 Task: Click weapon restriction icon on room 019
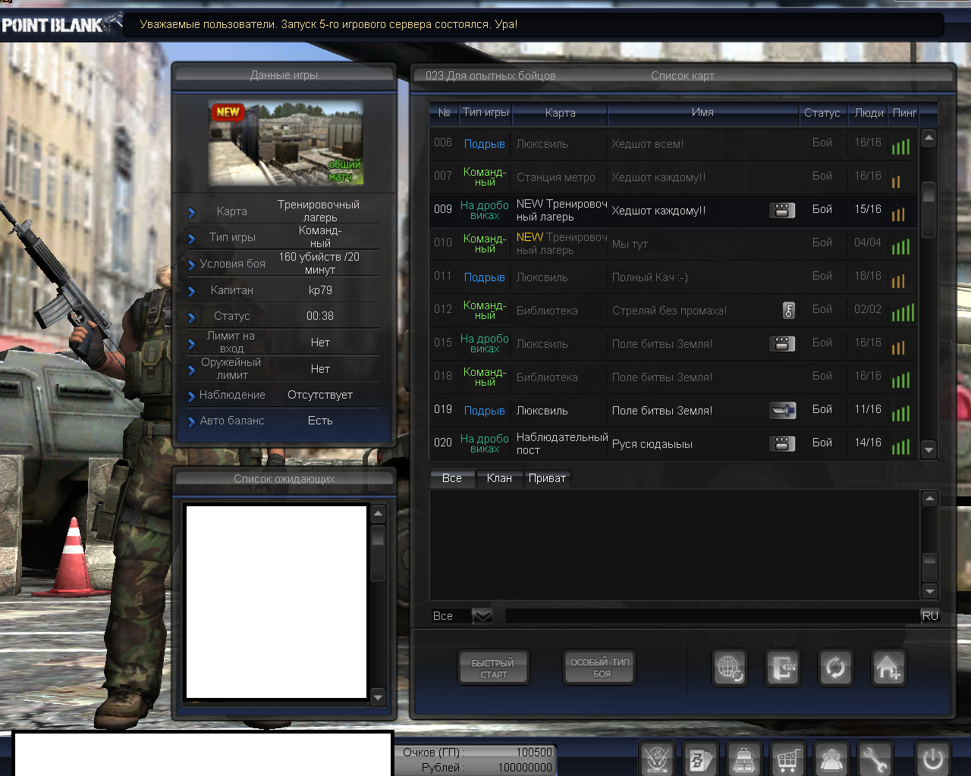point(782,410)
